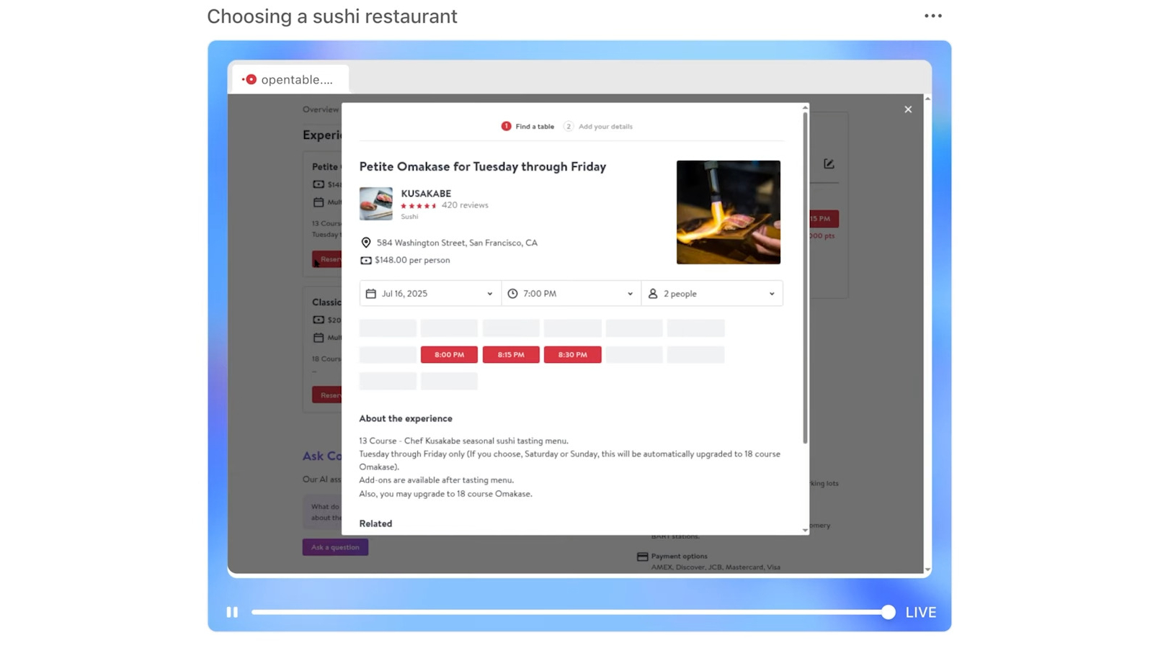The width and height of the screenshot is (1153, 648).
Task: Jump to LIVE in the player
Action: pyautogui.click(x=921, y=612)
